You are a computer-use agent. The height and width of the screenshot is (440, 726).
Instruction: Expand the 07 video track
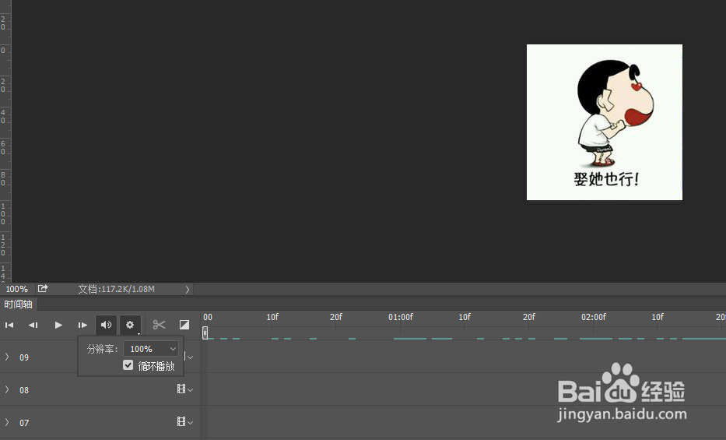pos(7,422)
